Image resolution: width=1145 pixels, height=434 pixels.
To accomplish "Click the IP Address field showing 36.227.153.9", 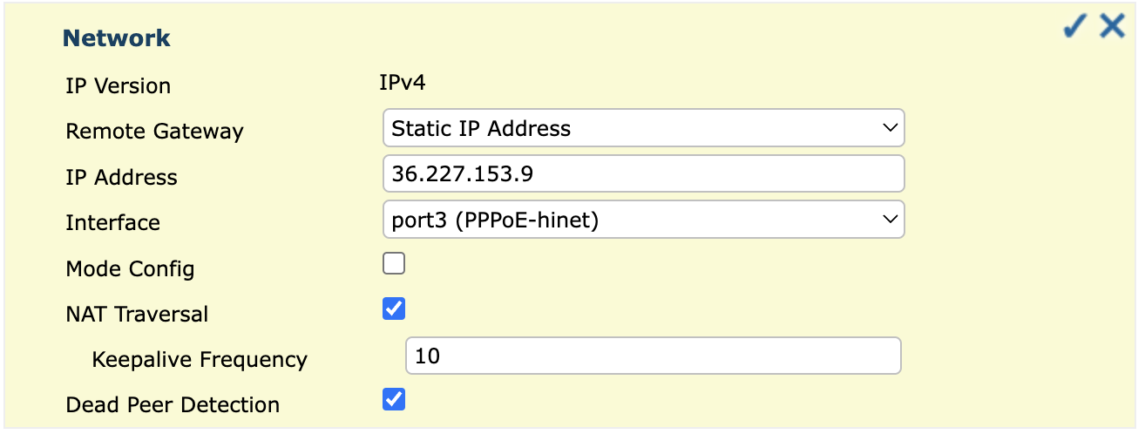I will click(643, 174).
